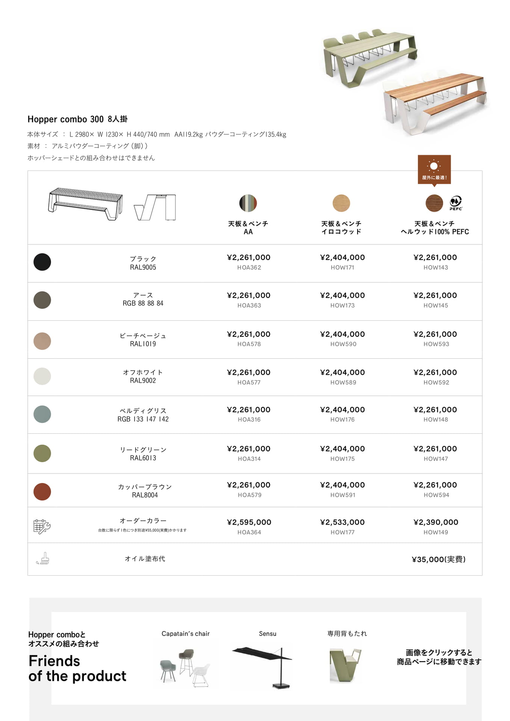510x721 pixels.
Task: Select the dark hellwood PEFC swatch
Action: coord(434,203)
